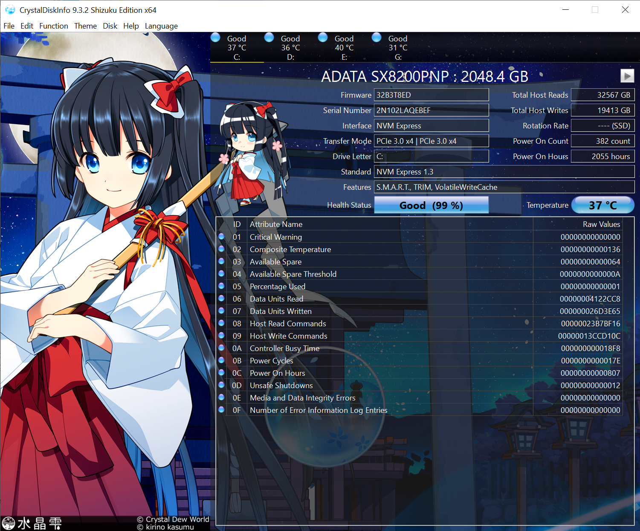
Task: Select the Data Units Written attribute name
Action: tap(281, 311)
